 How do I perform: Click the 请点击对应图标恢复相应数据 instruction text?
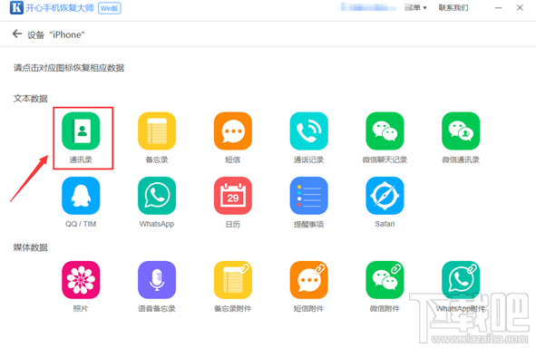point(69,68)
